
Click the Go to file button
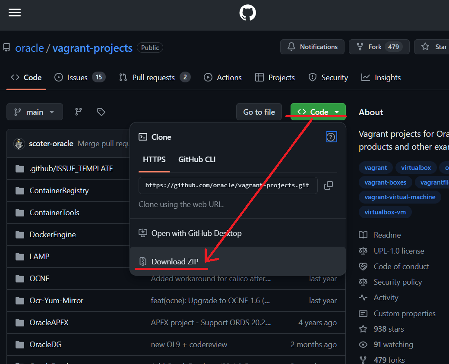coord(259,112)
